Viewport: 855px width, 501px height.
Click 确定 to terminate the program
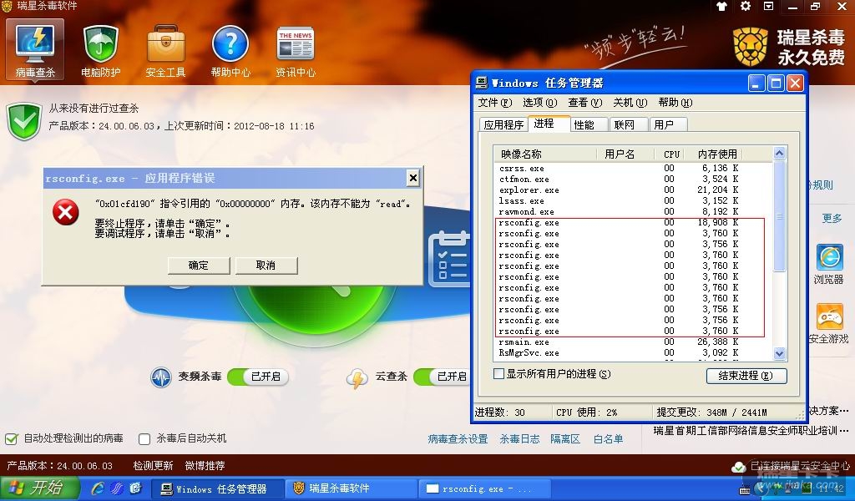199,266
